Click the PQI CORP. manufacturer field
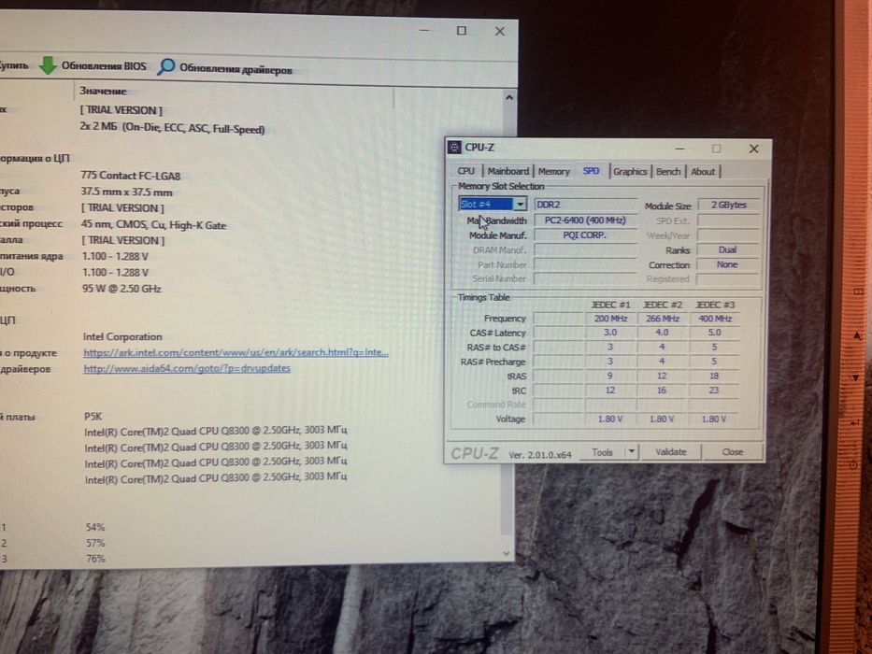Screen dimensions: 872x654 586,235
